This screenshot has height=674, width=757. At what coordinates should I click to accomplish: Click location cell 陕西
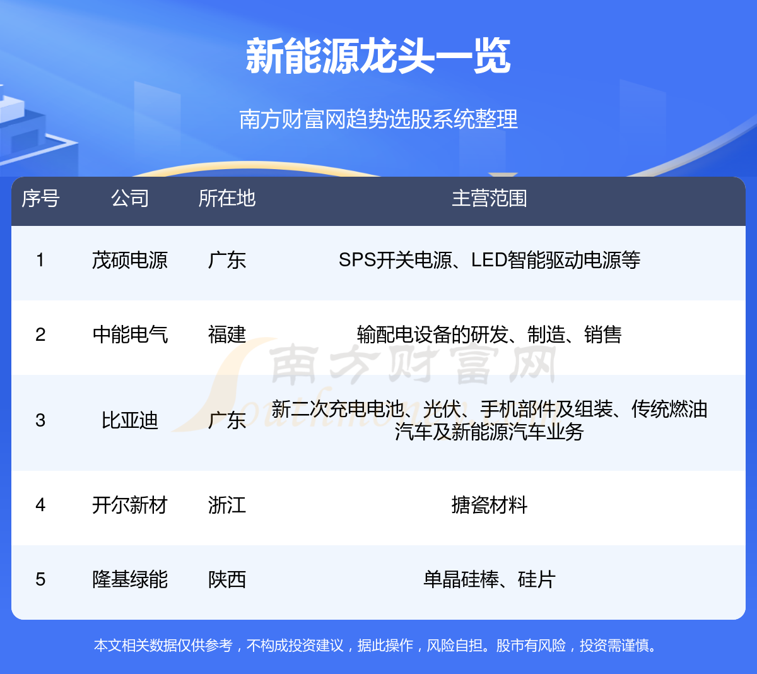pyautogui.click(x=227, y=579)
